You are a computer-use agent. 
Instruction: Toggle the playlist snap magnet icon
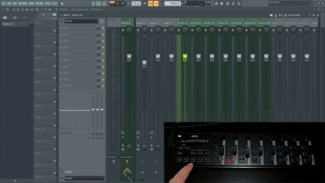[x=8, y=10]
